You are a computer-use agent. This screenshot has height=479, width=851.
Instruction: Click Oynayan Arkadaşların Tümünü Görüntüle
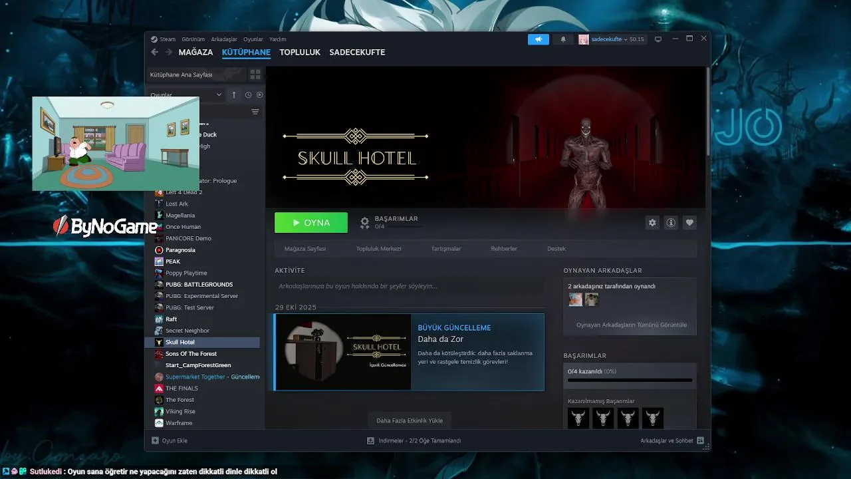tap(632, 325)
